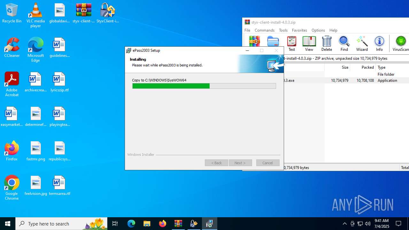
Task: Click the disabled Next button in setup
Action: tap(240, 163)
